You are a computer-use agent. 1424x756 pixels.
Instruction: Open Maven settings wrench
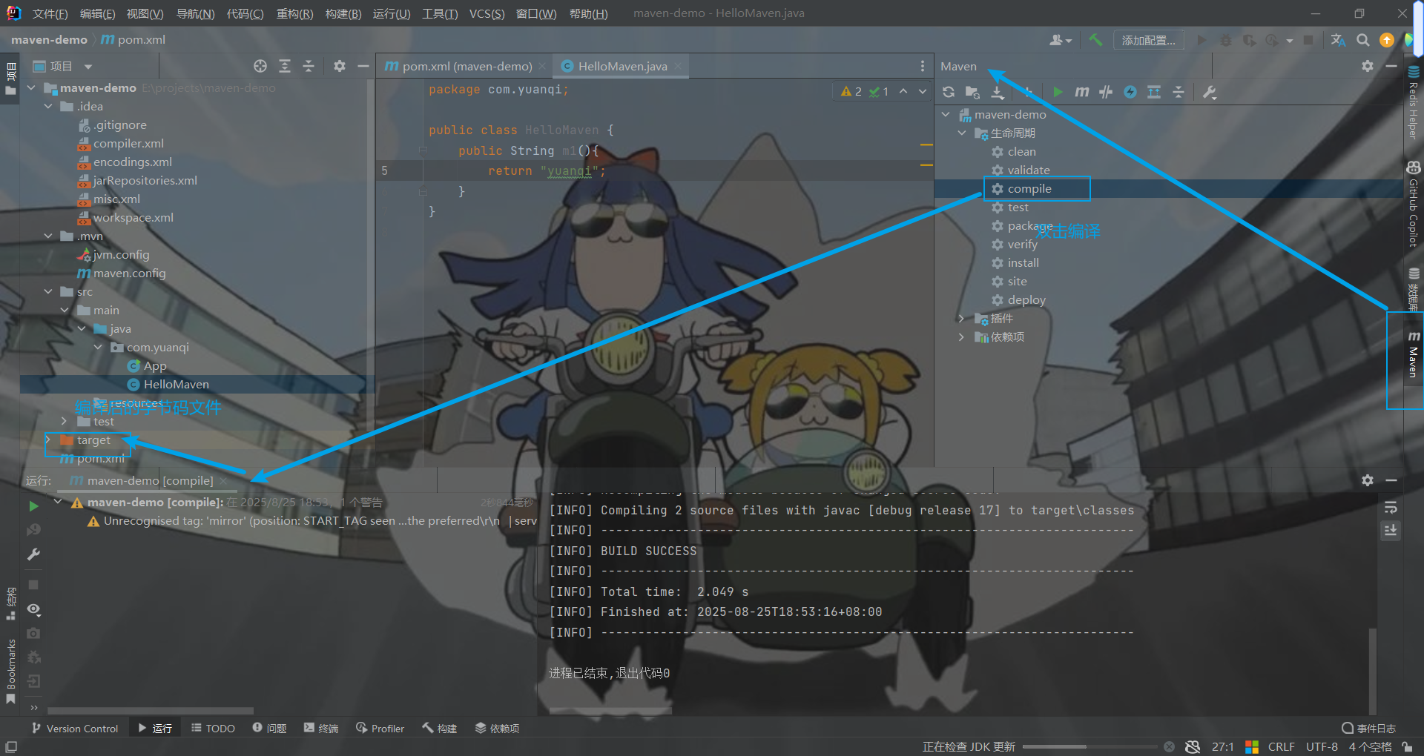click(x=1210, y=92)
